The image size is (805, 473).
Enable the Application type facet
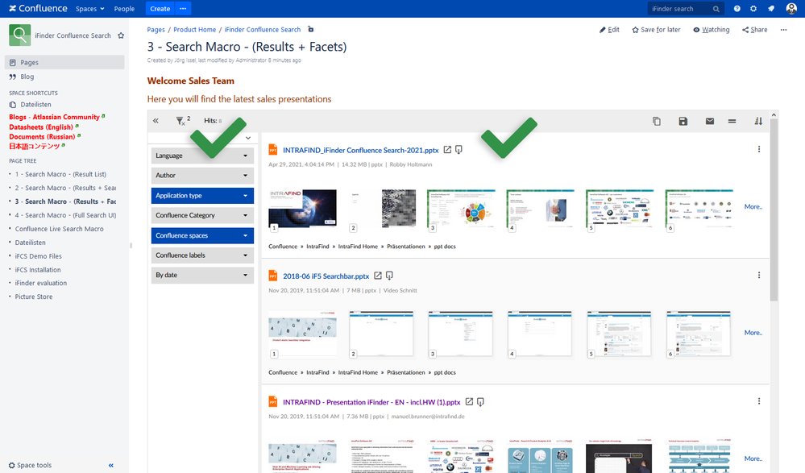pyautogui.click(x=201, y=195)
